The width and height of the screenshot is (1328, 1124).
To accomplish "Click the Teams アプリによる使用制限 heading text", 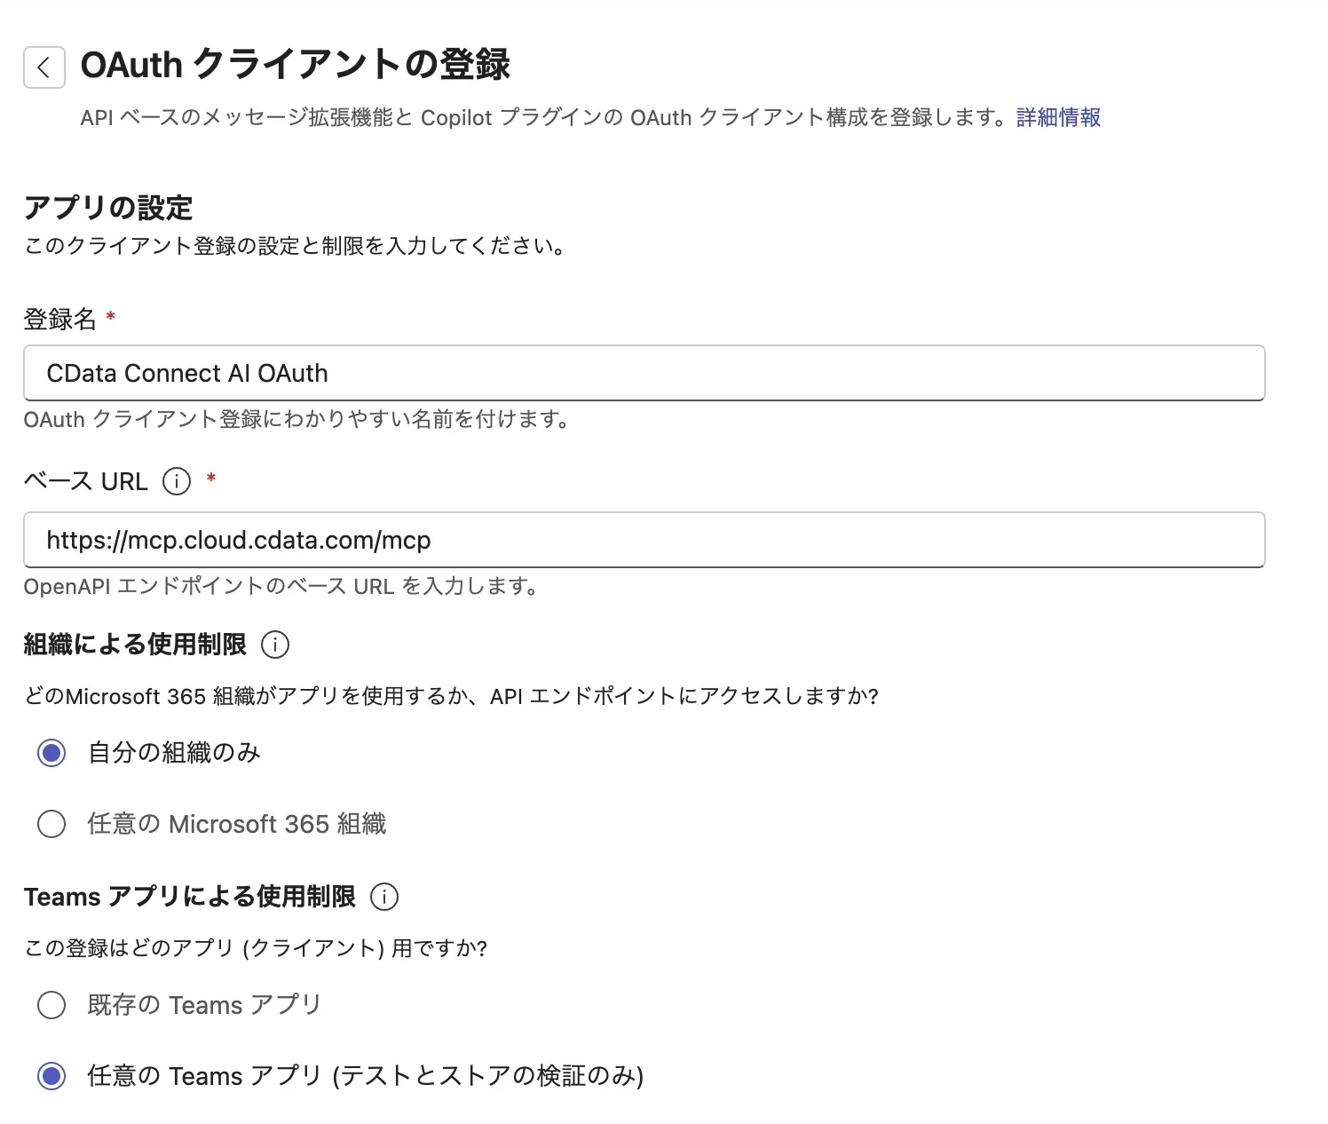I will [190, 897].
